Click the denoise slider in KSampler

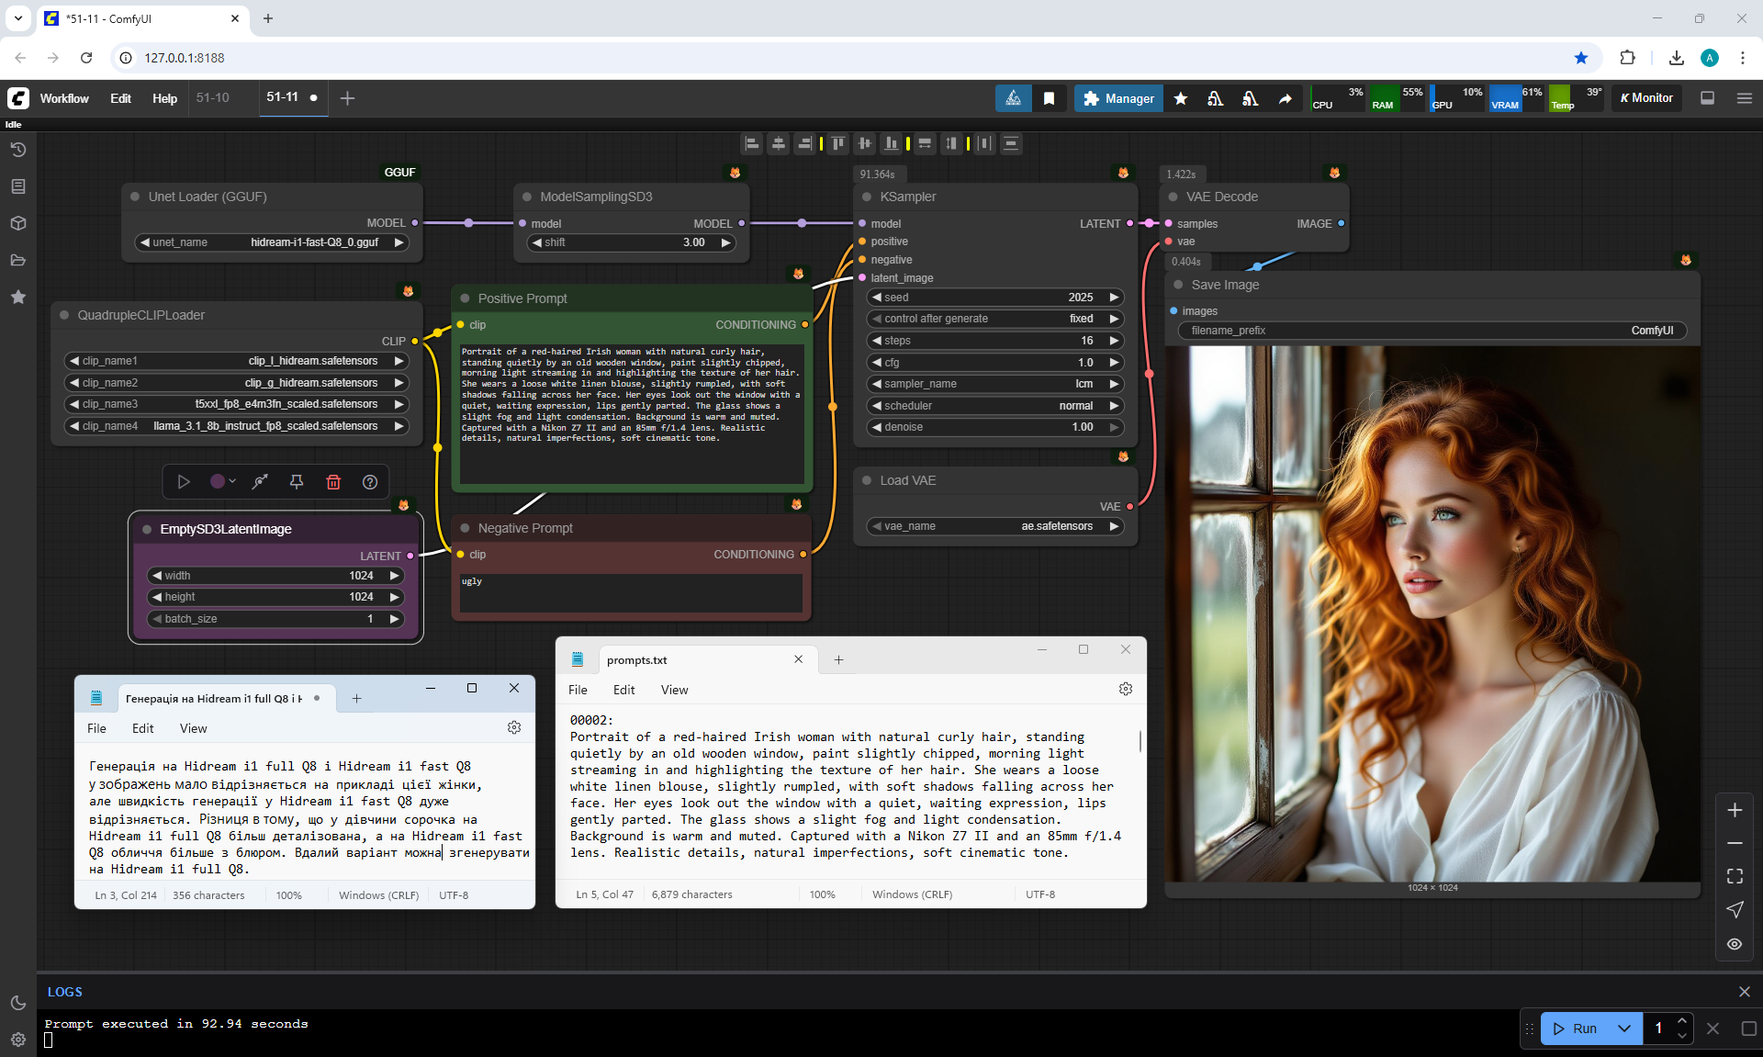pyautogui.click(x=995, y=427)
